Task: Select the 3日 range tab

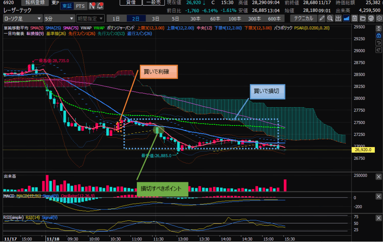Action: (x=155, y=18)
